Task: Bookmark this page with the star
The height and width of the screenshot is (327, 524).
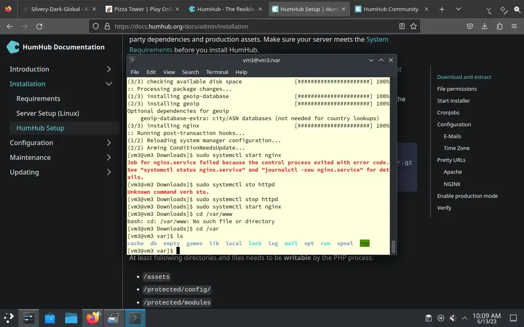Action: coord(413,26)
